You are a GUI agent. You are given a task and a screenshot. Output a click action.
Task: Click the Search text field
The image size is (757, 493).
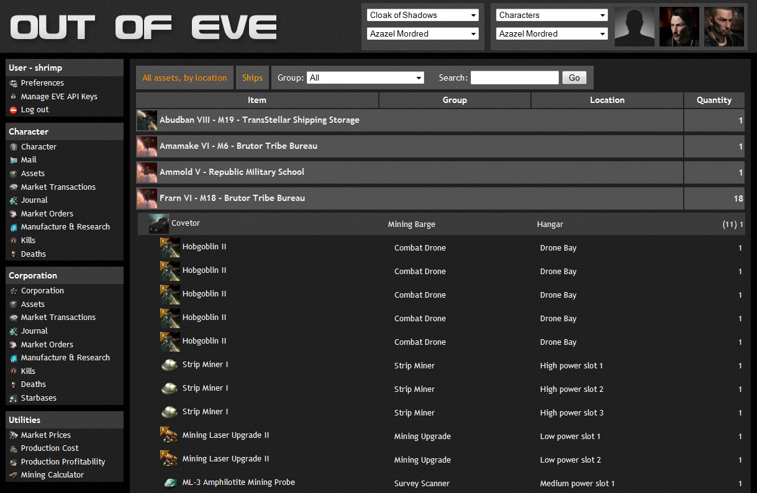pos(514,78)
